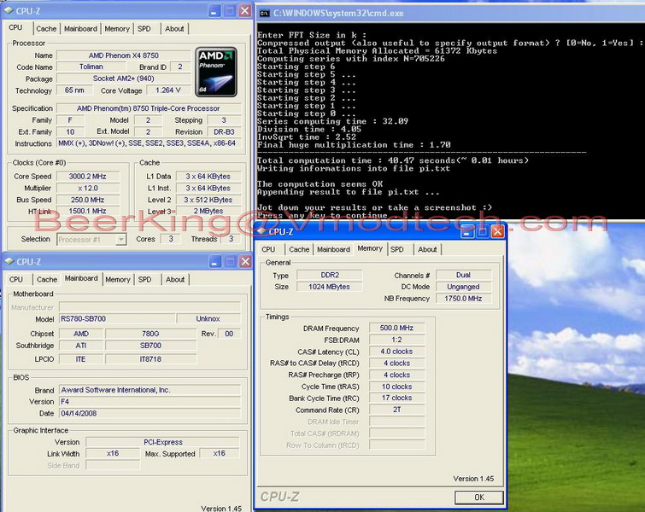Click the DRAM Frequency value 500.0 MHz
The image size is (645, 512).
coord(397,328)
